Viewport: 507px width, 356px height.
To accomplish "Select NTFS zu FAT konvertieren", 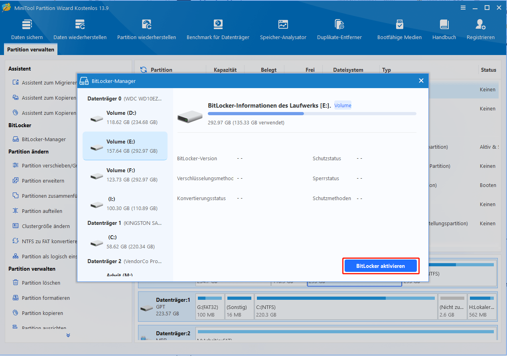I will pos(45,241).
